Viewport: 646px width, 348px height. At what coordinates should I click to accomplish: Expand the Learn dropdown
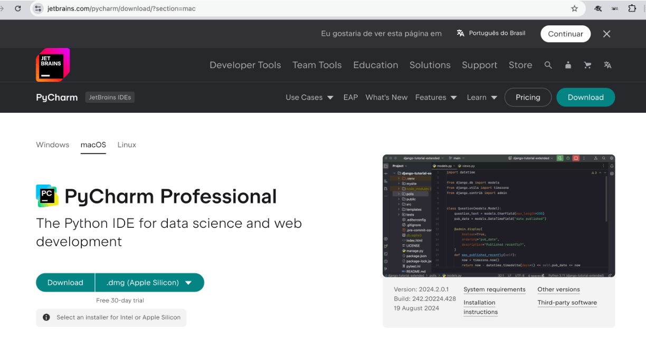(x=482, y=98)
